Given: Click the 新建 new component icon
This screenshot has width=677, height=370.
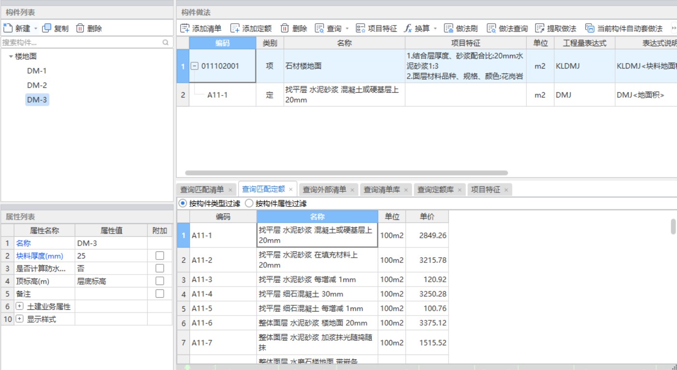Looking at the screenshot, I should [x=7, y=28].
